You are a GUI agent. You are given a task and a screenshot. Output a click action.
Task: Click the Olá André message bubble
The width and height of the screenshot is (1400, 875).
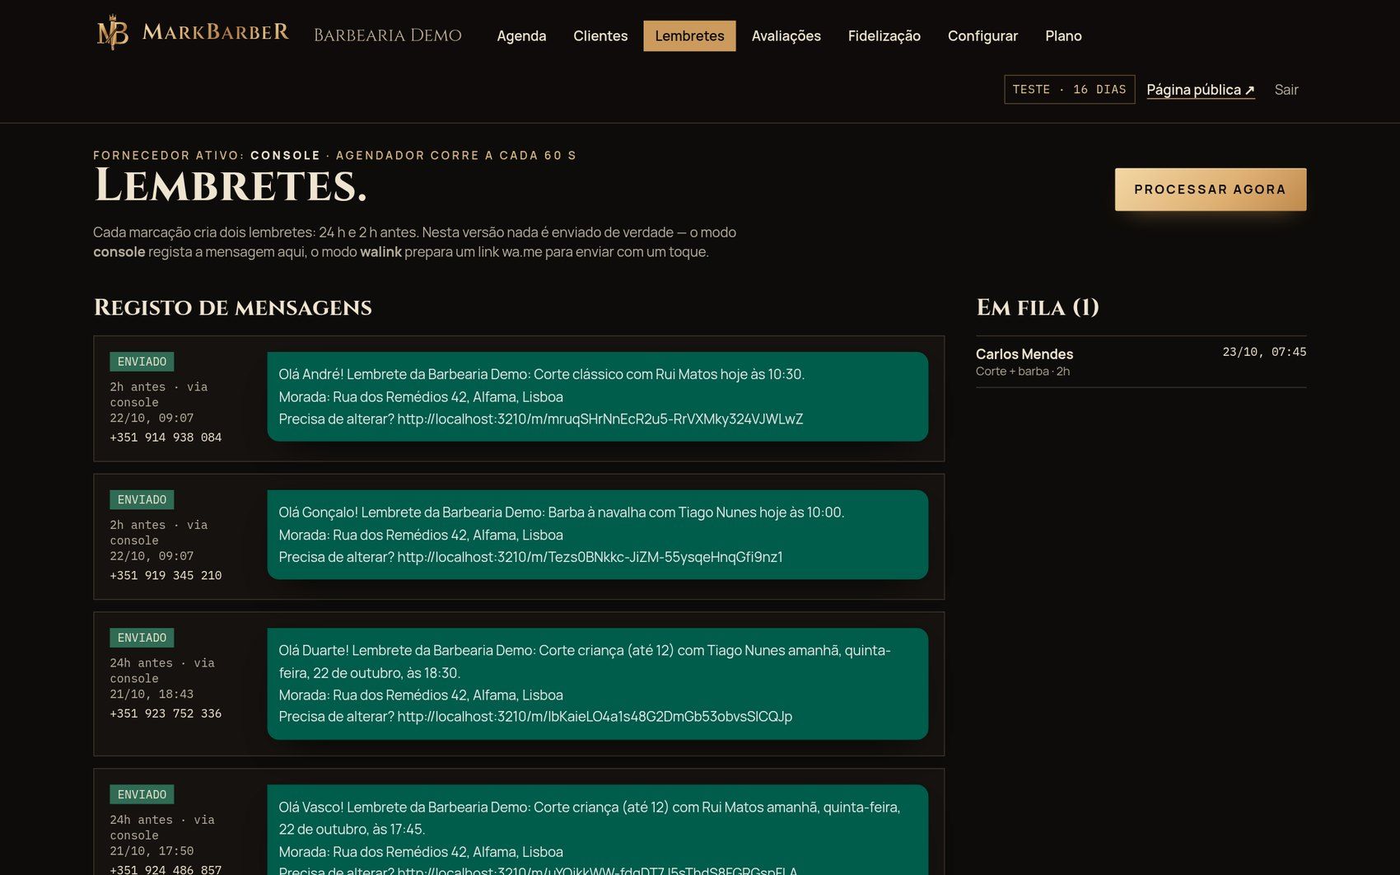pos(598,396)
